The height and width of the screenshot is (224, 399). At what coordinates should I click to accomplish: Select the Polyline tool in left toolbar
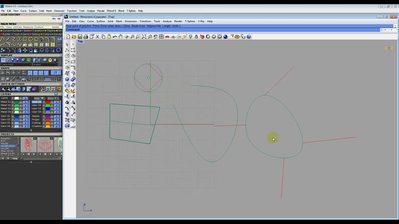tap(67, 50)
